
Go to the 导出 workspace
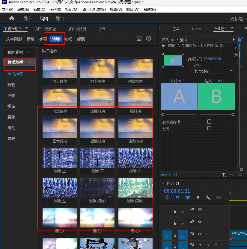point(60,19)
